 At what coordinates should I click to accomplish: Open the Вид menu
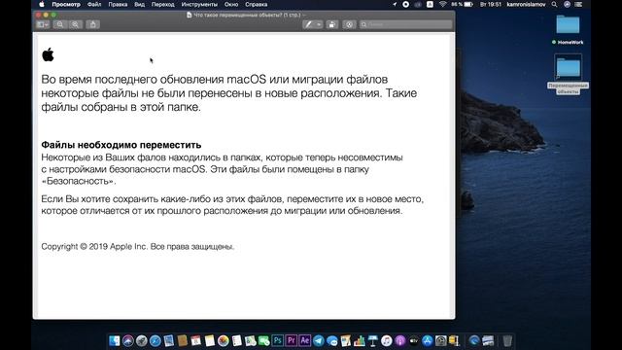click(139, 4)
